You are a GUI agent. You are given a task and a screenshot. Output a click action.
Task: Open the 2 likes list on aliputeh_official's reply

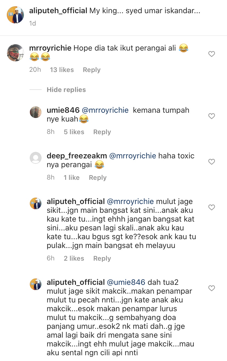[x=74, y=258]
